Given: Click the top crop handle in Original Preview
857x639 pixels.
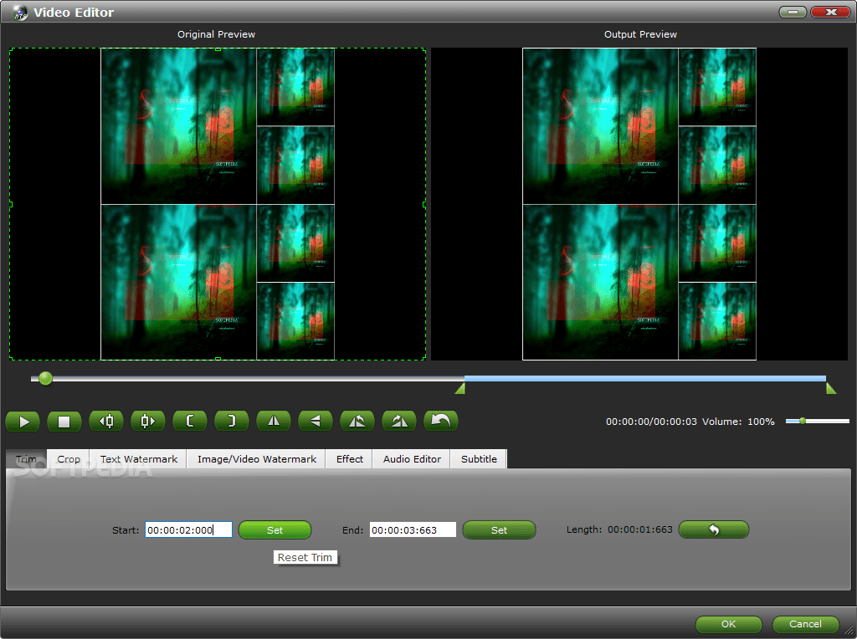Looking at the screenshot, I should click(218, 49).
